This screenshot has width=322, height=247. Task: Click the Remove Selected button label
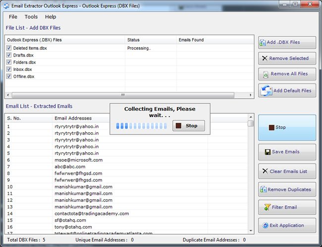point(289,58)
